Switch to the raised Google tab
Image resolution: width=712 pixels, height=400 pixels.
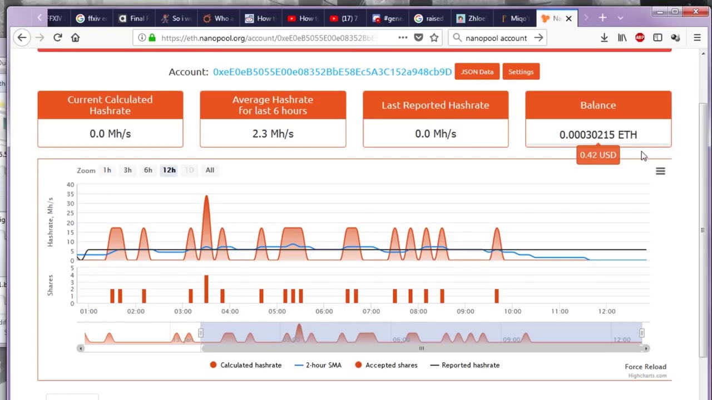(x=429, y=18)
